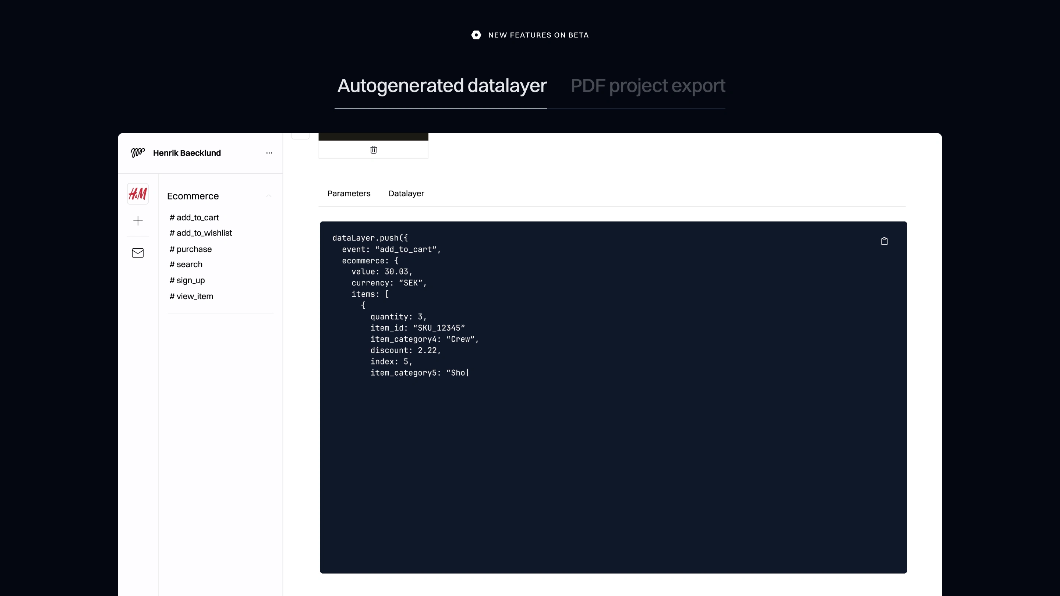The width and height of the screenshot is (1060, 596).
Task: Select the add_to_wishlist event
Action: 201,233
